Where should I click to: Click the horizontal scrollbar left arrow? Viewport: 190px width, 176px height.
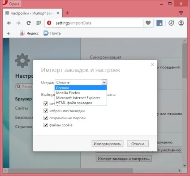(x=5, y=171)
